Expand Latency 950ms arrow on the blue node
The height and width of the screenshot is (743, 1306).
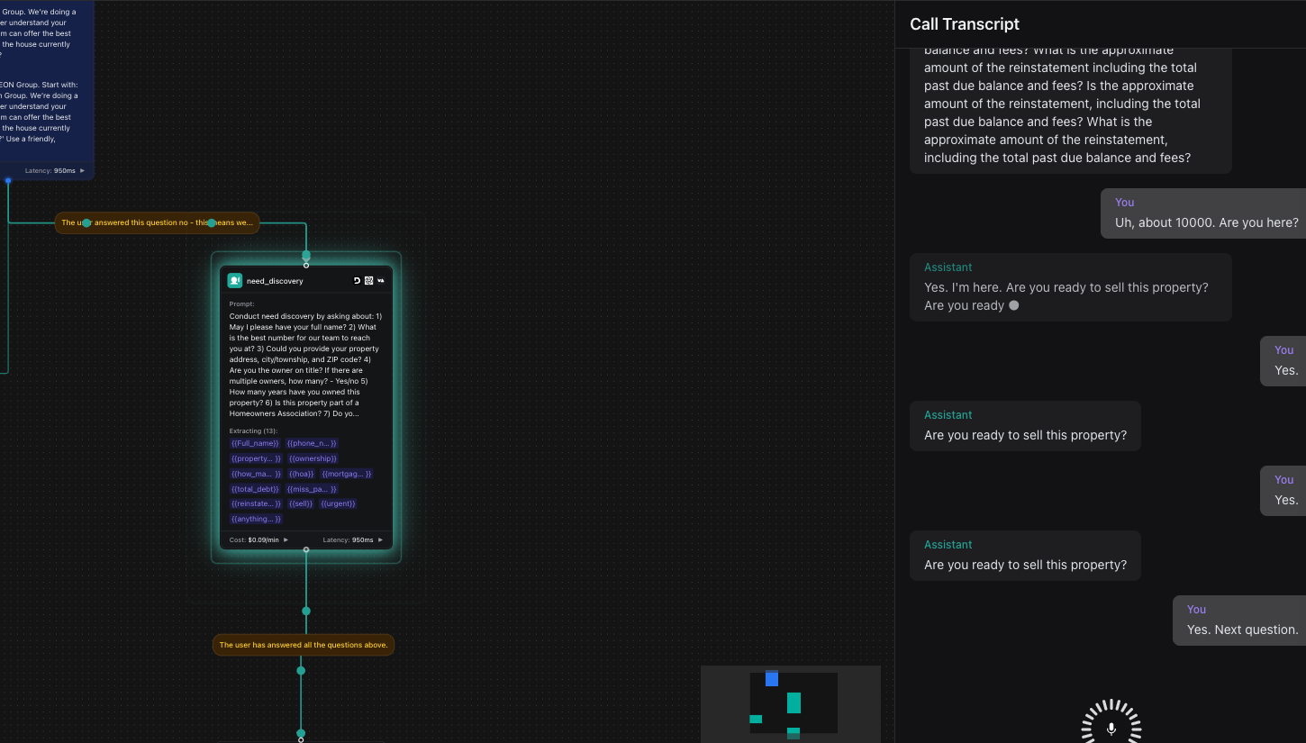tap(82, 170)
